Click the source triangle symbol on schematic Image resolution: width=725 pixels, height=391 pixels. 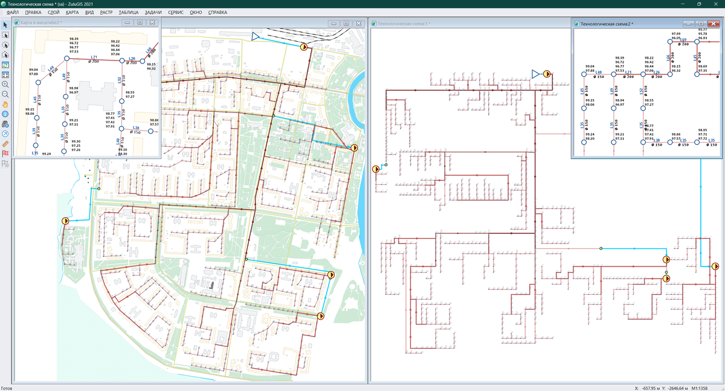tap(535, 74)
